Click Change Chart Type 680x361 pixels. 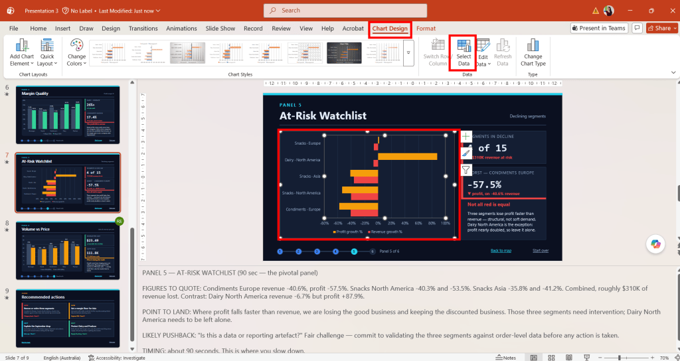tap(533, 52)
